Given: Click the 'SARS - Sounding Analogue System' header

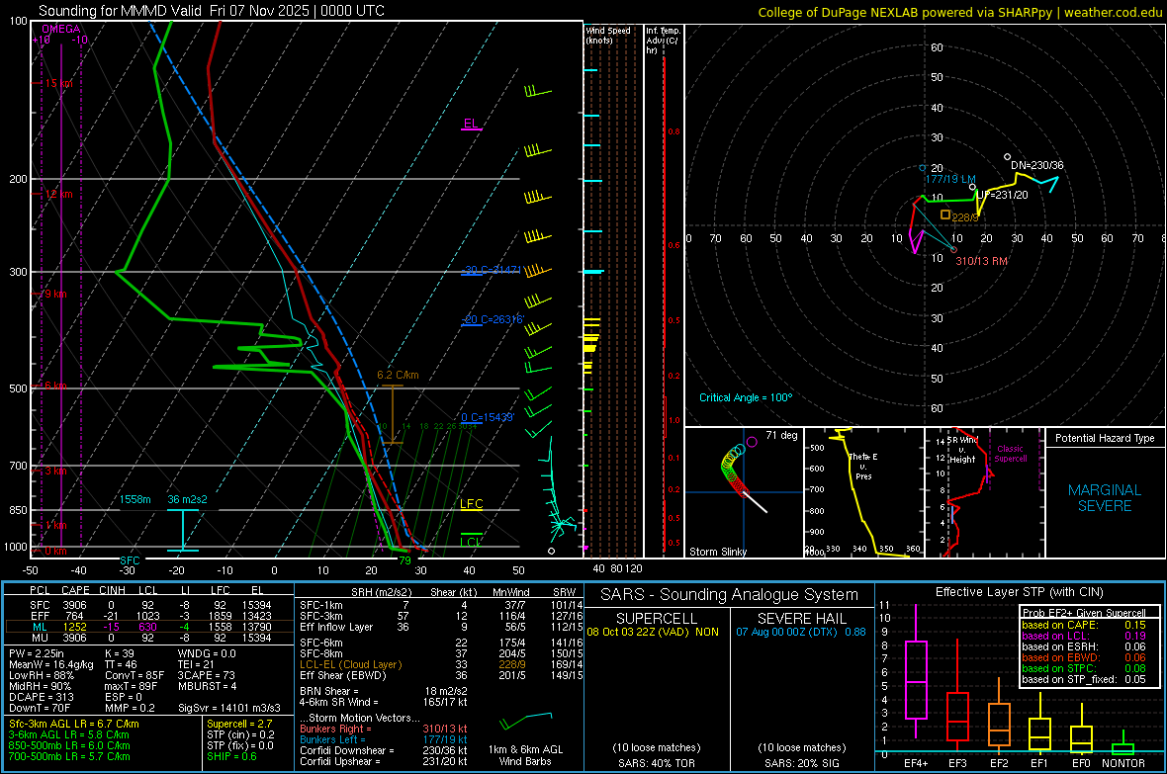Looking at the screenshot, I should click(729, 595).
